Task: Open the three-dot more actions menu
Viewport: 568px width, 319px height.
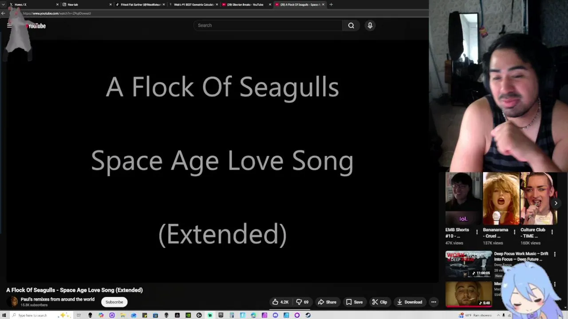Action: coord(434,302)
